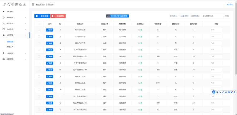Click the gear icon beside 系统管理
This screenshot has width=237, height=115.
4,17
